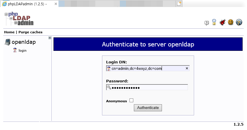The width and height of the screenshot is (247, 130).
Task: Open the forum question-bubble icon
Action: click(x=207, y=23)
